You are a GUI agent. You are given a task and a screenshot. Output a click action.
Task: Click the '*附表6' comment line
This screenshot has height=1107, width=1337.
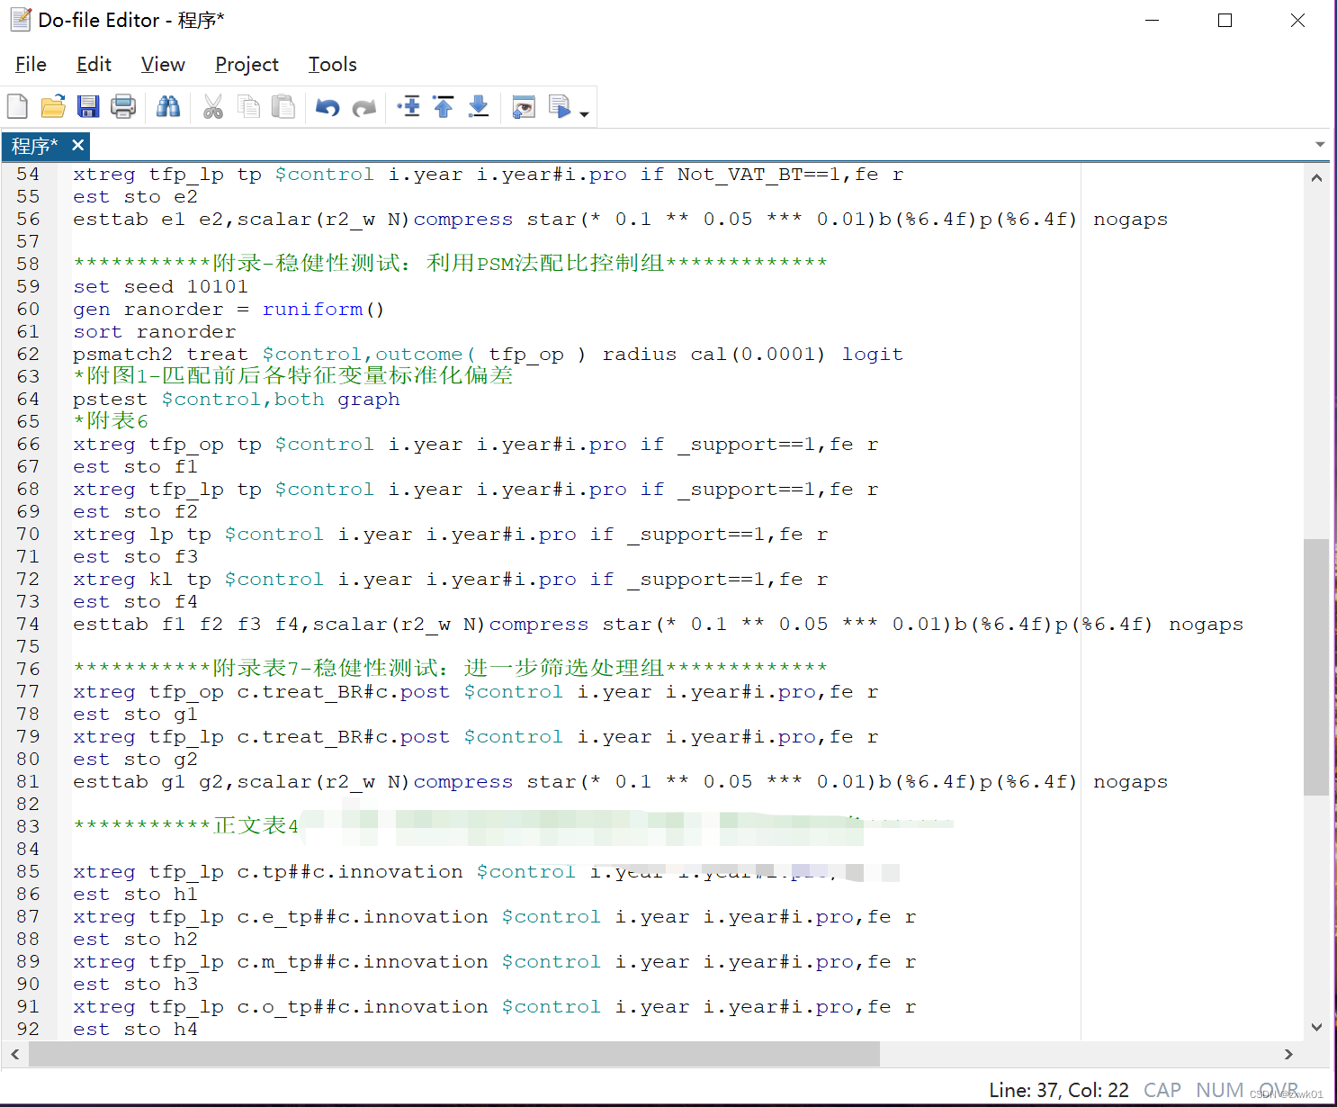pyautogui.click(x=111, y=421)
